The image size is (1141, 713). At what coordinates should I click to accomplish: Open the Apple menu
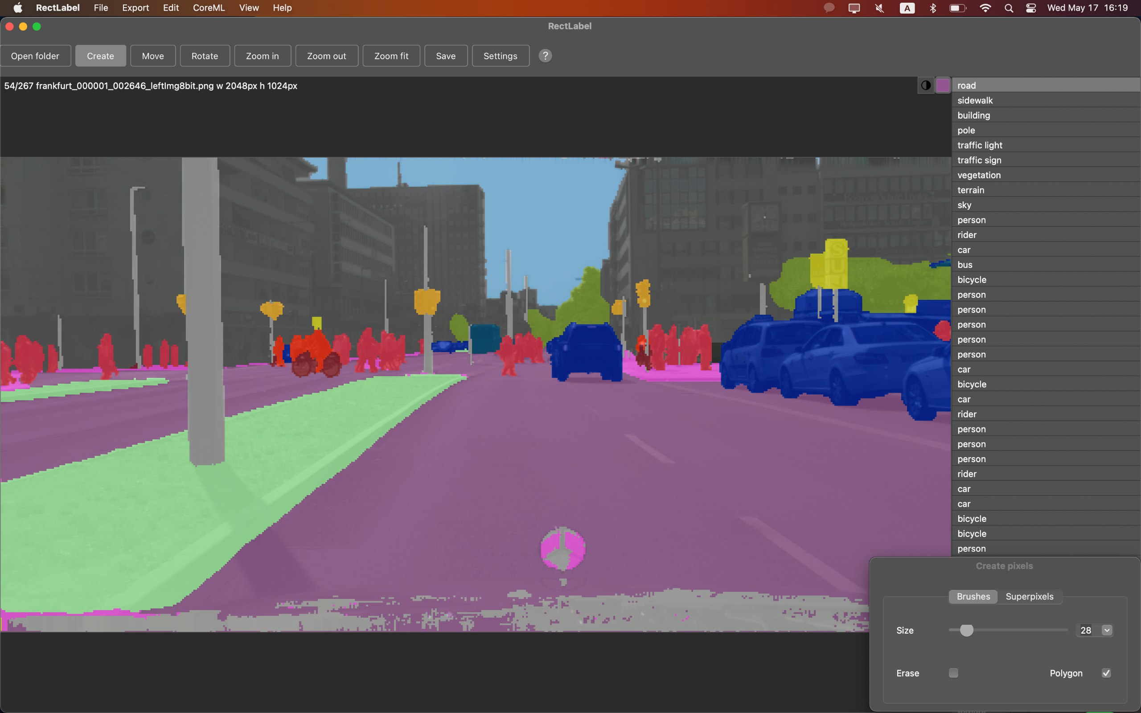pos(18,8)
